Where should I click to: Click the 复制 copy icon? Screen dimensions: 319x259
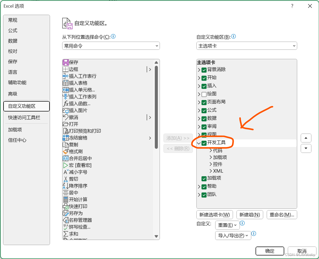(65, 144)
